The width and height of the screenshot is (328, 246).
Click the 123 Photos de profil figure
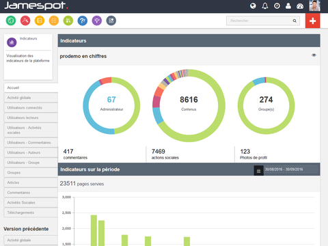pos(254,154)
